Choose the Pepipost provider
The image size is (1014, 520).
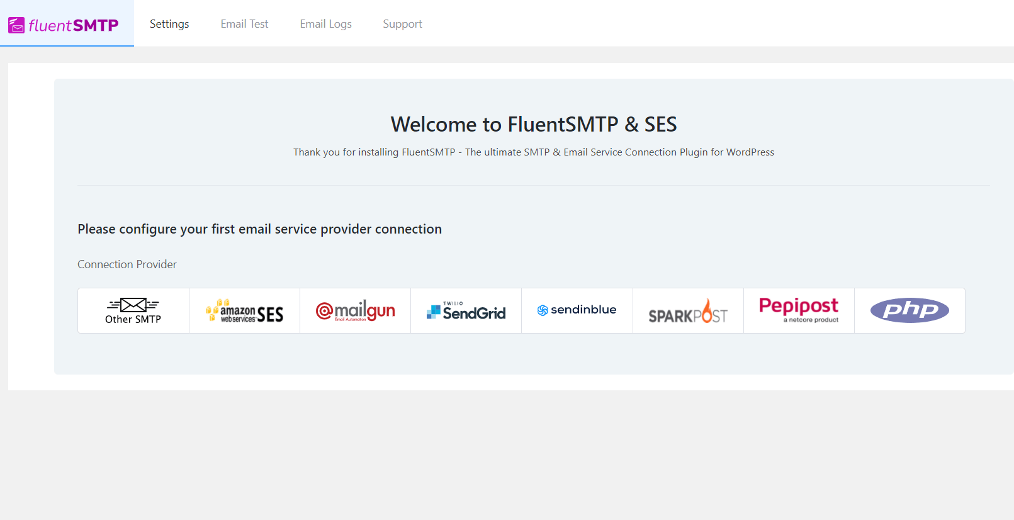pyautogui.click(x=799, y=310)
